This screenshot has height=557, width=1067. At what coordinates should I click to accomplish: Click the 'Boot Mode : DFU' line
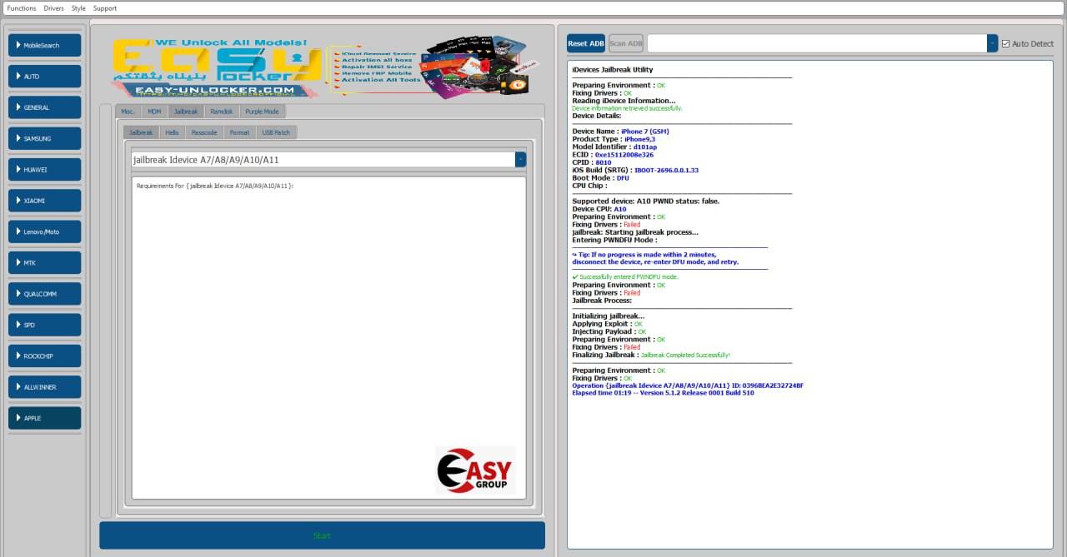[600, 178]
